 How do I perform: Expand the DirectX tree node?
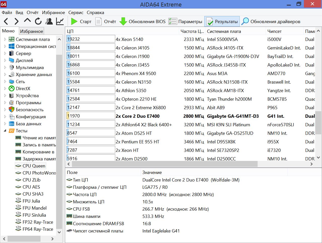tap(5, 88)
